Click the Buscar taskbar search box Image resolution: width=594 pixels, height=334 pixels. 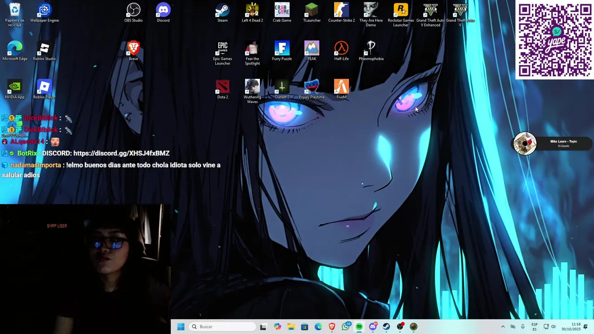pyautogui.click(x=223, y=327)
